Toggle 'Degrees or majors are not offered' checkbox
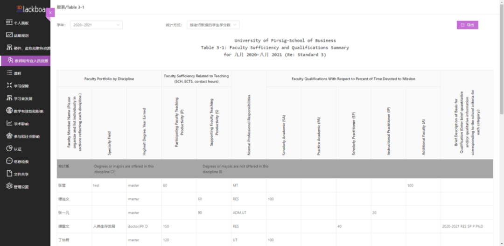 [221, 172]
